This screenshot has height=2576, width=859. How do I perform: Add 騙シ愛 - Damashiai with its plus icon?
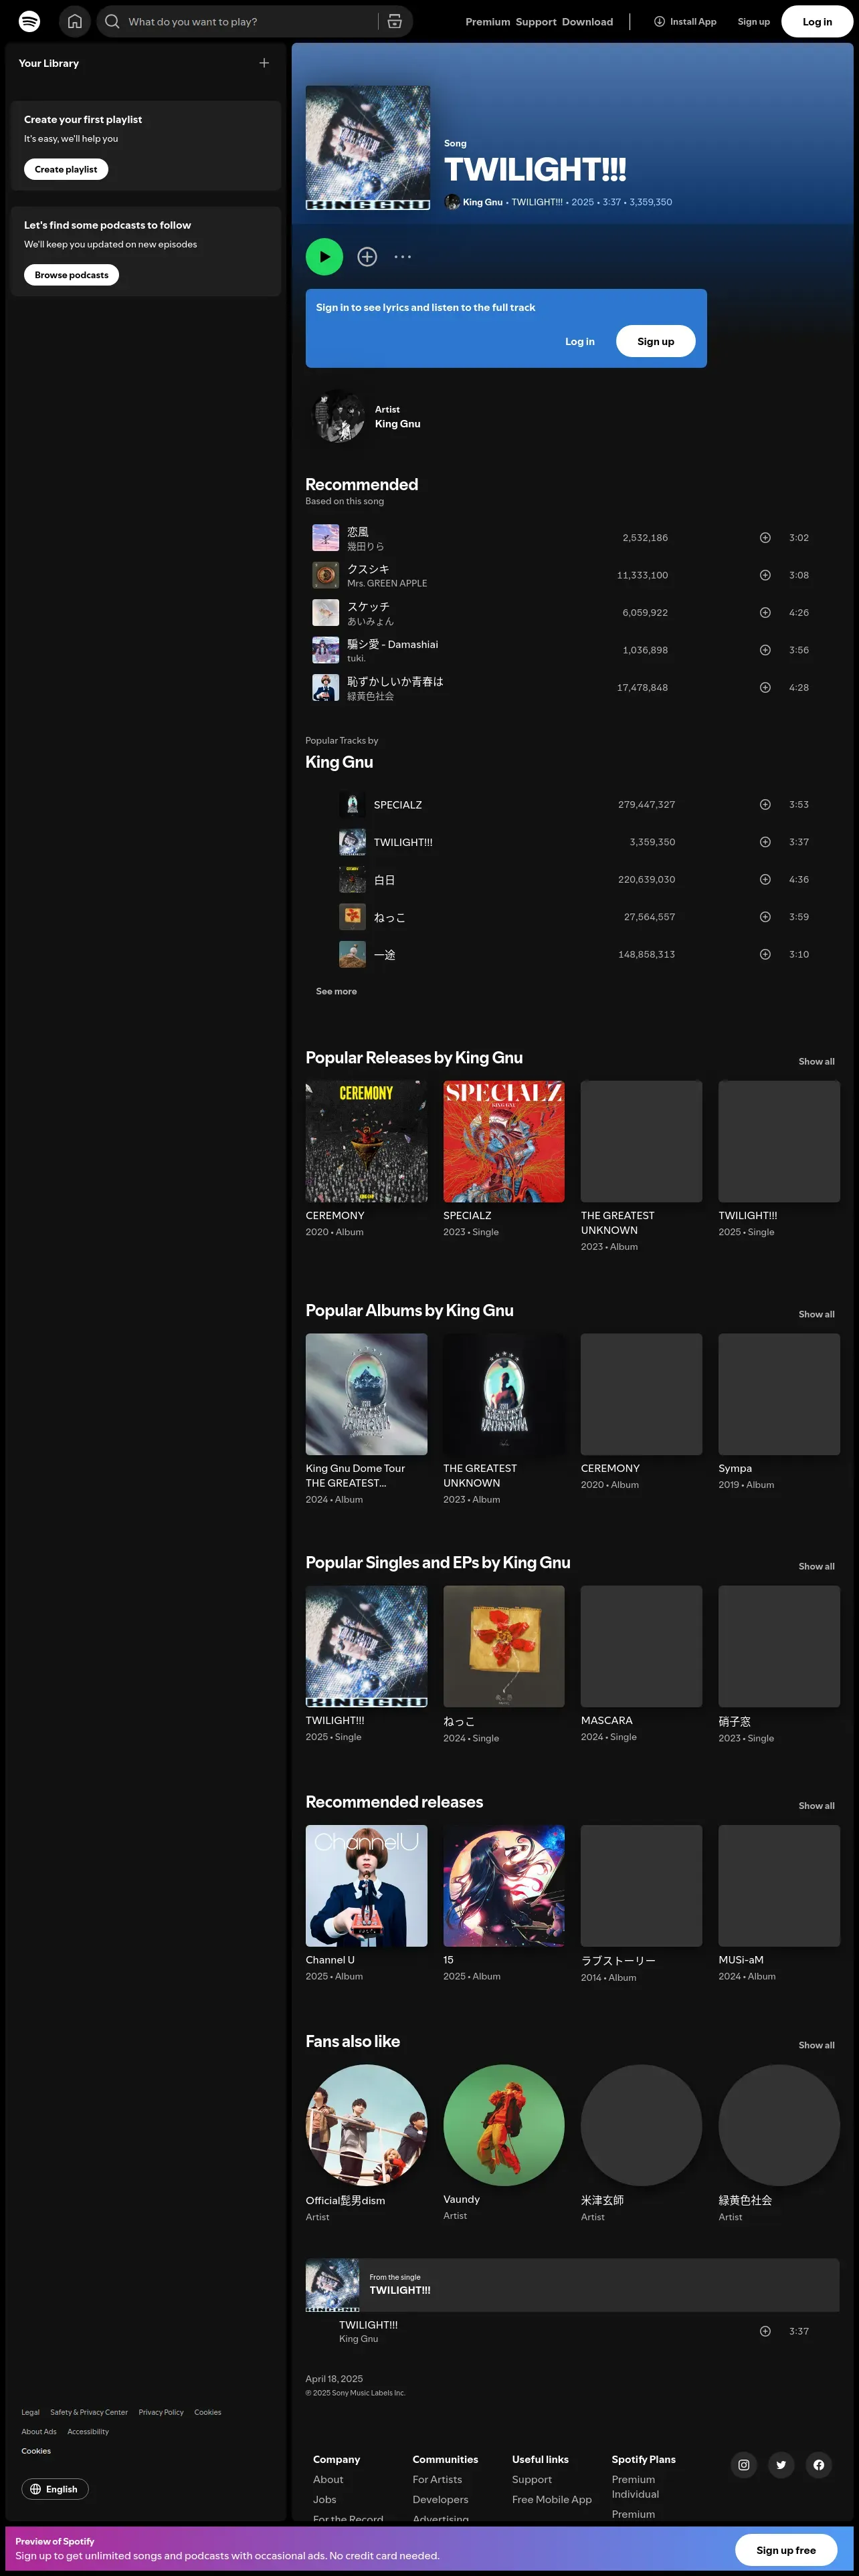(765, 650)
